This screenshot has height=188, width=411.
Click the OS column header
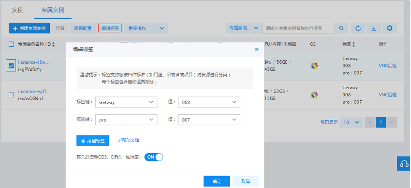coord(313,44)
